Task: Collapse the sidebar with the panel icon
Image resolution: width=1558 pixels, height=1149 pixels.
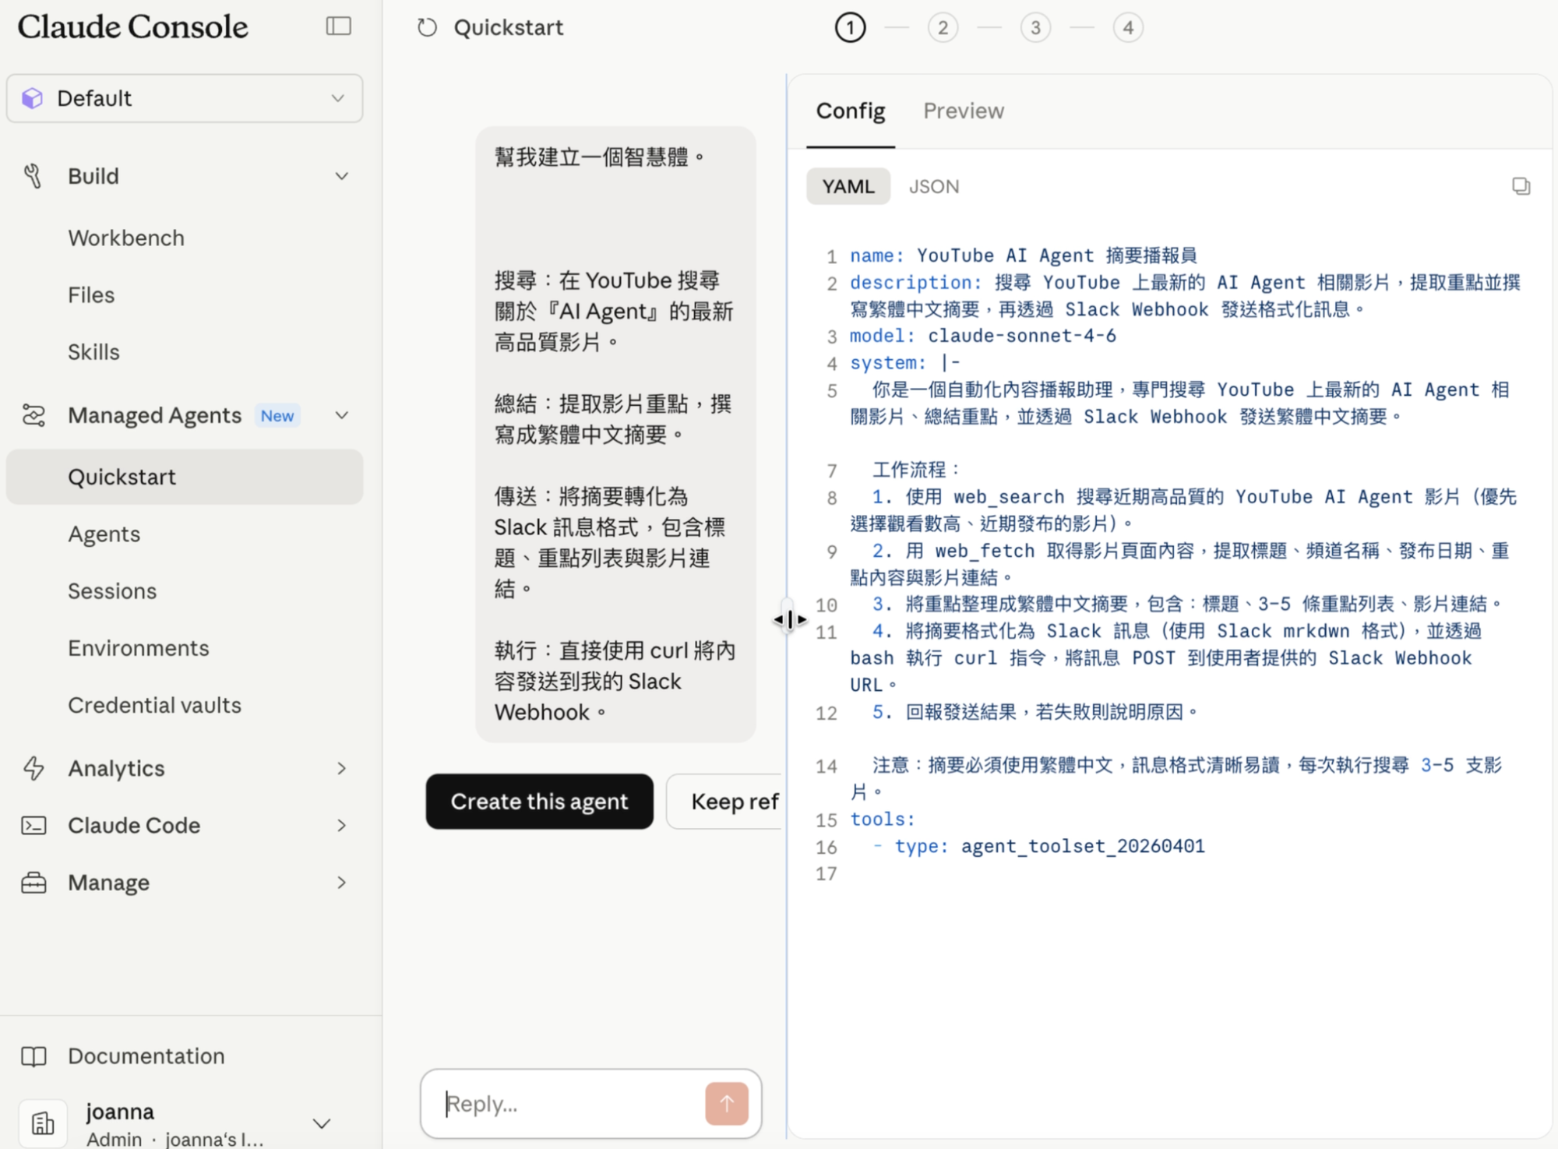Action: coord(338,26)
